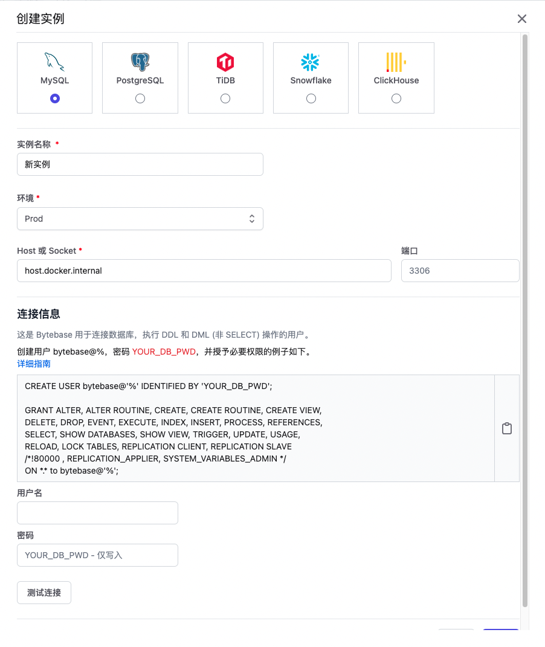
Task: Open the 详细指南 link
Action: click(34, 364)
